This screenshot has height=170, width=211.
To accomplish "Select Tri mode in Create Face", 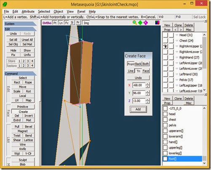I will tap(139, 71).
